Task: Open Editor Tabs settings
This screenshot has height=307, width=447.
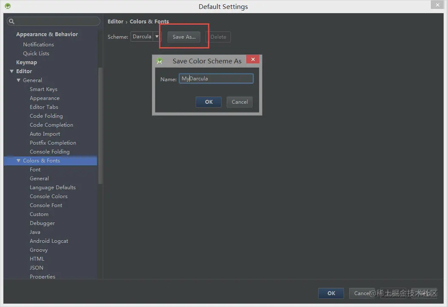Action: click(x=44, y=107)
